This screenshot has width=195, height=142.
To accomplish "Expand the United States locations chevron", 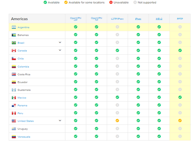I will tap(60, 121).
